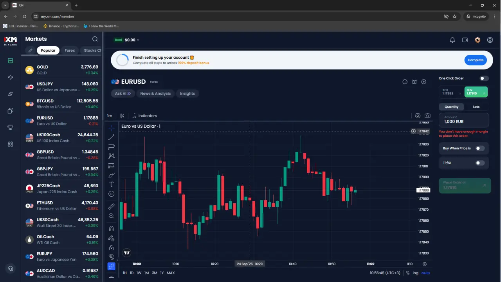Open the 1m timeframe dropdown
Image resolution: width=501 pixels, height=282 pixels.
(110, 116)
